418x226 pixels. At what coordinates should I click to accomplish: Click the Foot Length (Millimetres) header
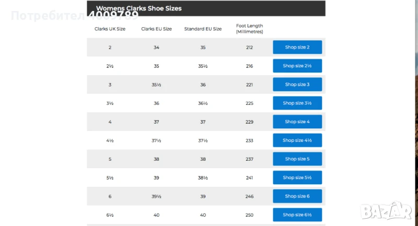click(x=249, y=29)
